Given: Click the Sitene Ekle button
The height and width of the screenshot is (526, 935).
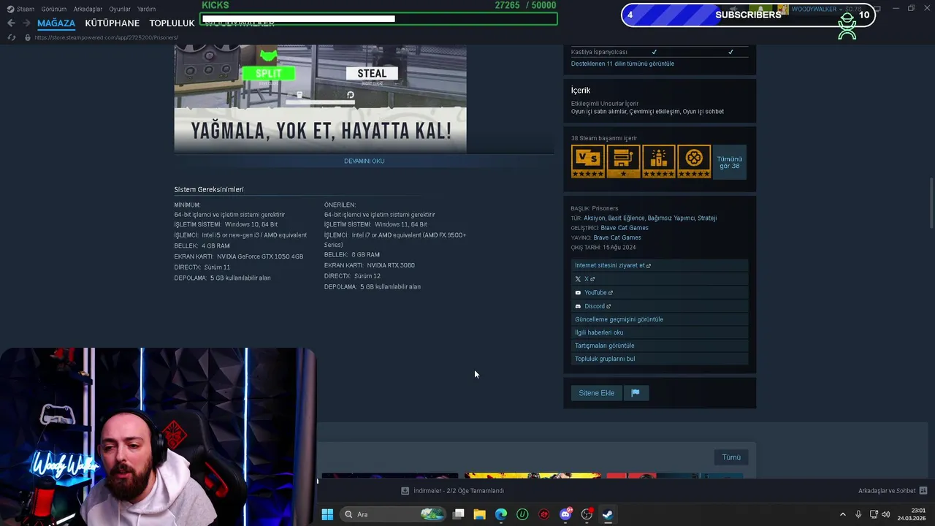Looking at the screenshot, I should 597,393.
